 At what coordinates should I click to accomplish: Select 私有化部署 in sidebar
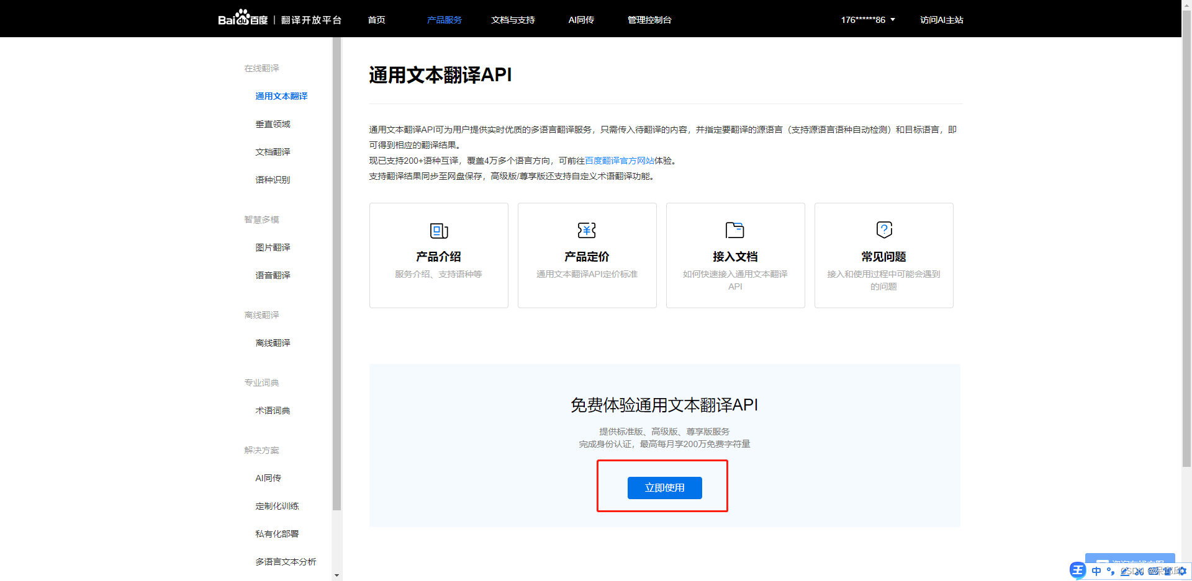click(277, 534)
